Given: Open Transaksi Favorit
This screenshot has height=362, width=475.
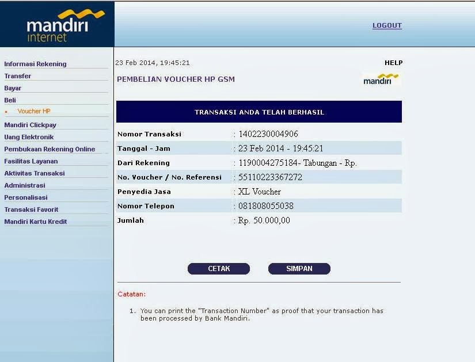Looking at the screenshot, I should point(31,209).
